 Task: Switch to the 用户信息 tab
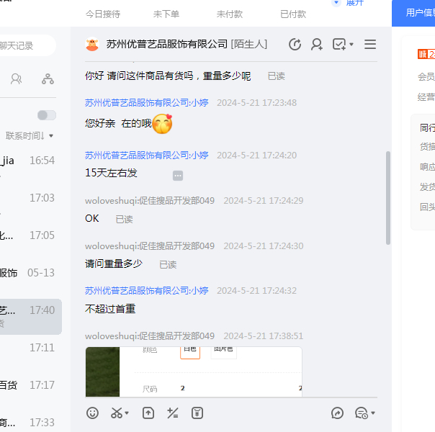418,13
